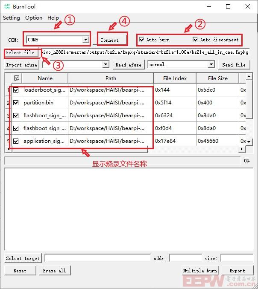Image resolution: width=258 pixels, height=289 pixels.
Task: Click File Size value 0x400
Action: tap(205, 103)
